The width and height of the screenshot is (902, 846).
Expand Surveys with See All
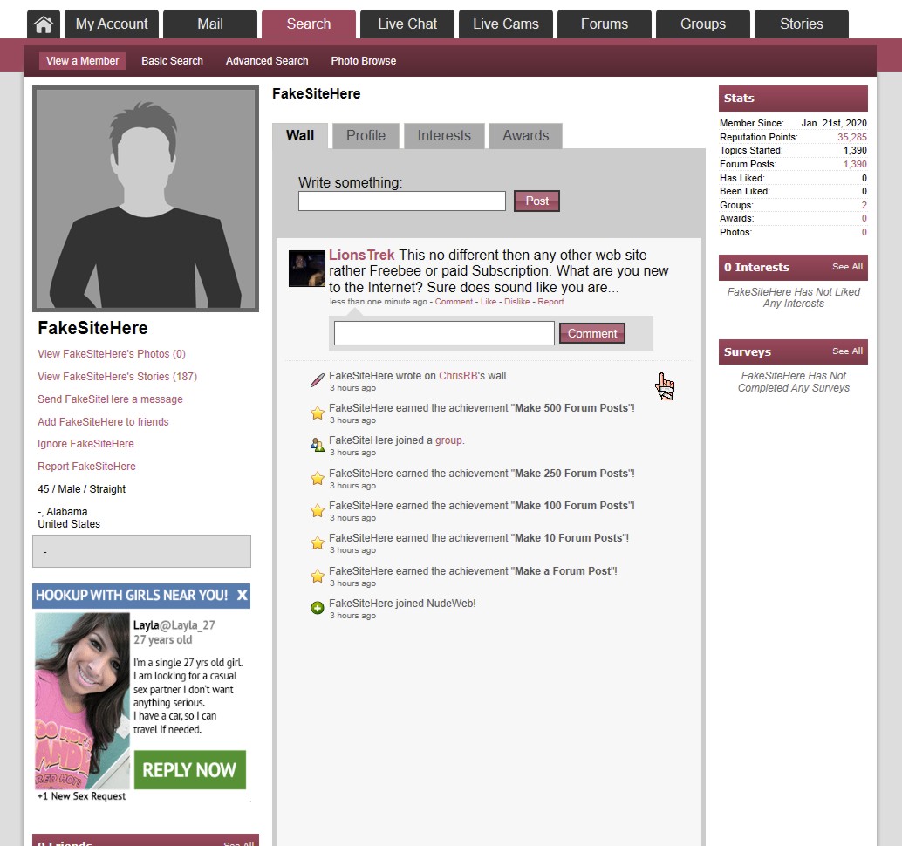point(846,351)
